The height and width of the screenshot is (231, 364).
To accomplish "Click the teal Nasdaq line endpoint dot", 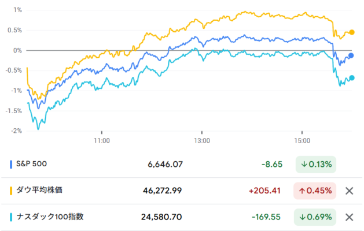I will (351, 78).
